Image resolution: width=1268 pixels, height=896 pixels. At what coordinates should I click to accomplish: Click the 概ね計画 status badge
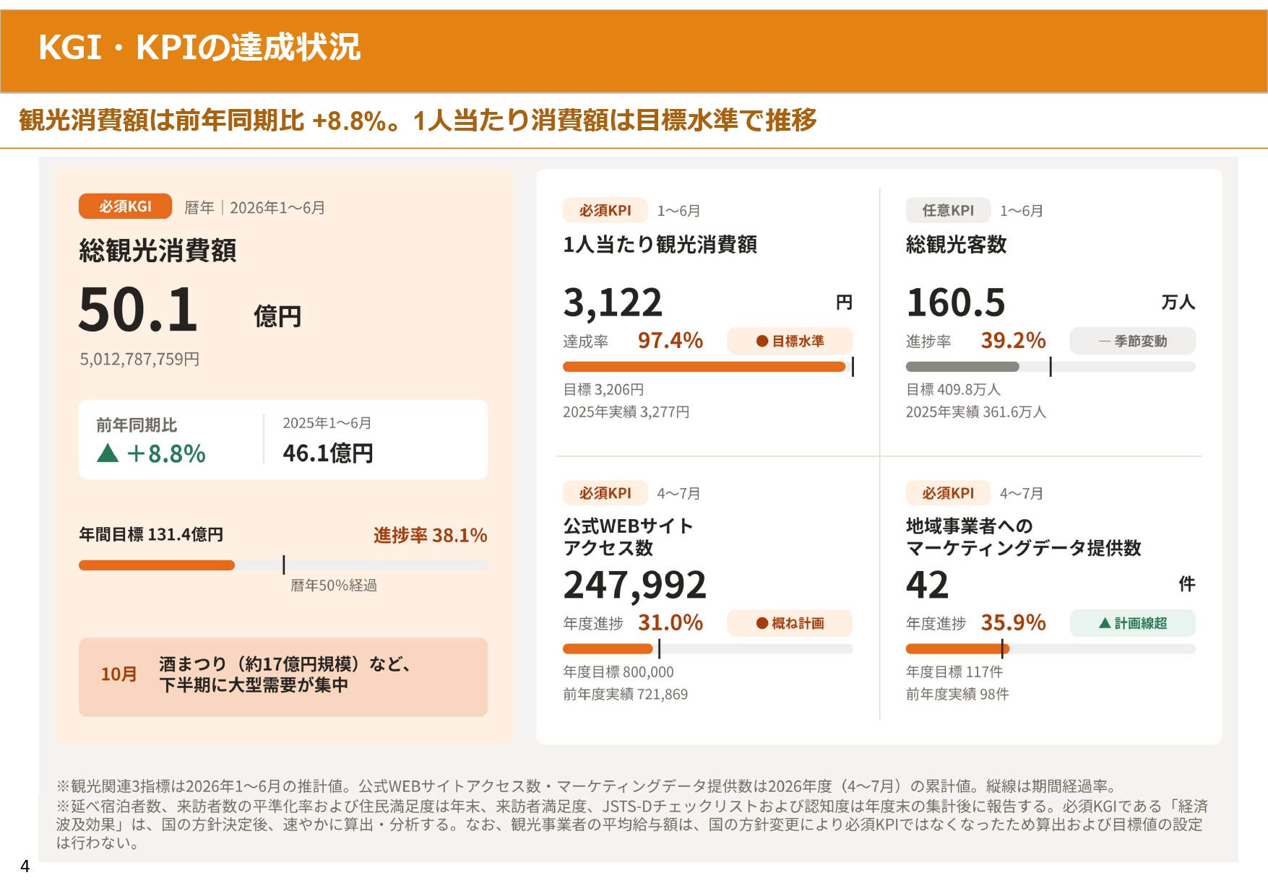point(790,623)
